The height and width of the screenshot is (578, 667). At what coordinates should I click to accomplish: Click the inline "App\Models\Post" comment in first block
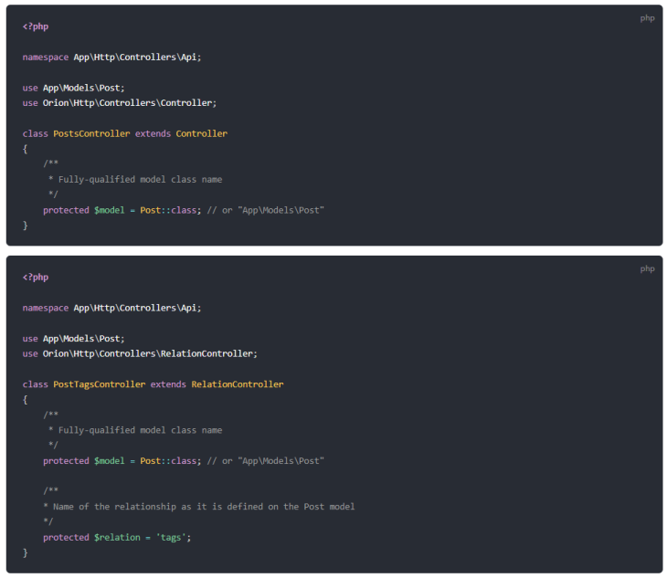[281, 210]
